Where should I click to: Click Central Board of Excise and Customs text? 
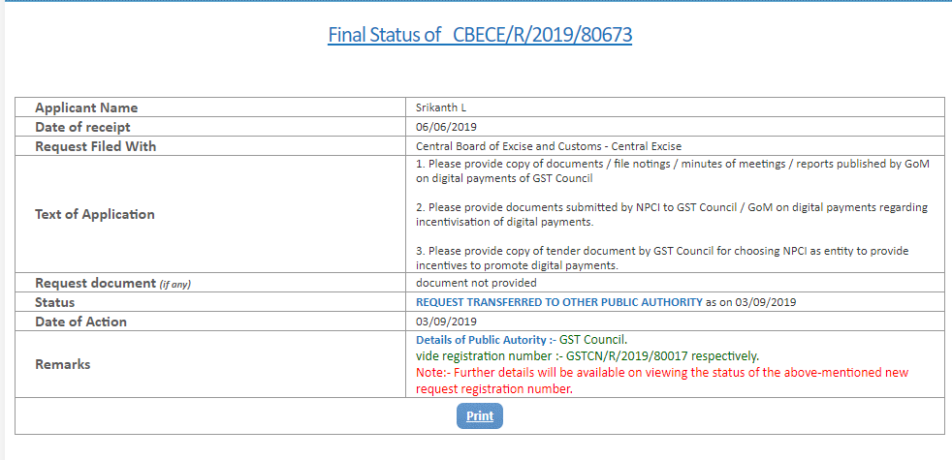(549, 146)
